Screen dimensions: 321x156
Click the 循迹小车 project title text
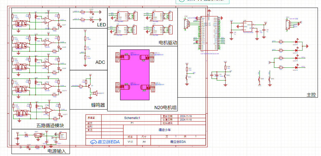point(165,130)
